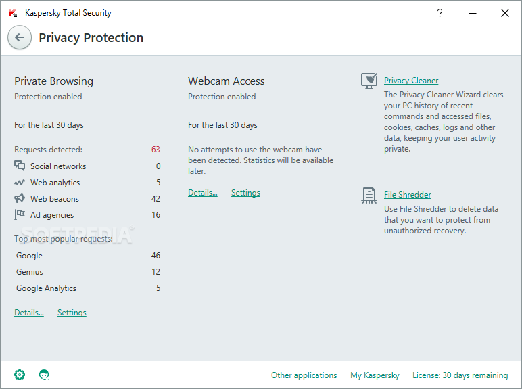Click the Ad agencies count 16
The height and width of the screenshot is (389, 522).
156,215
